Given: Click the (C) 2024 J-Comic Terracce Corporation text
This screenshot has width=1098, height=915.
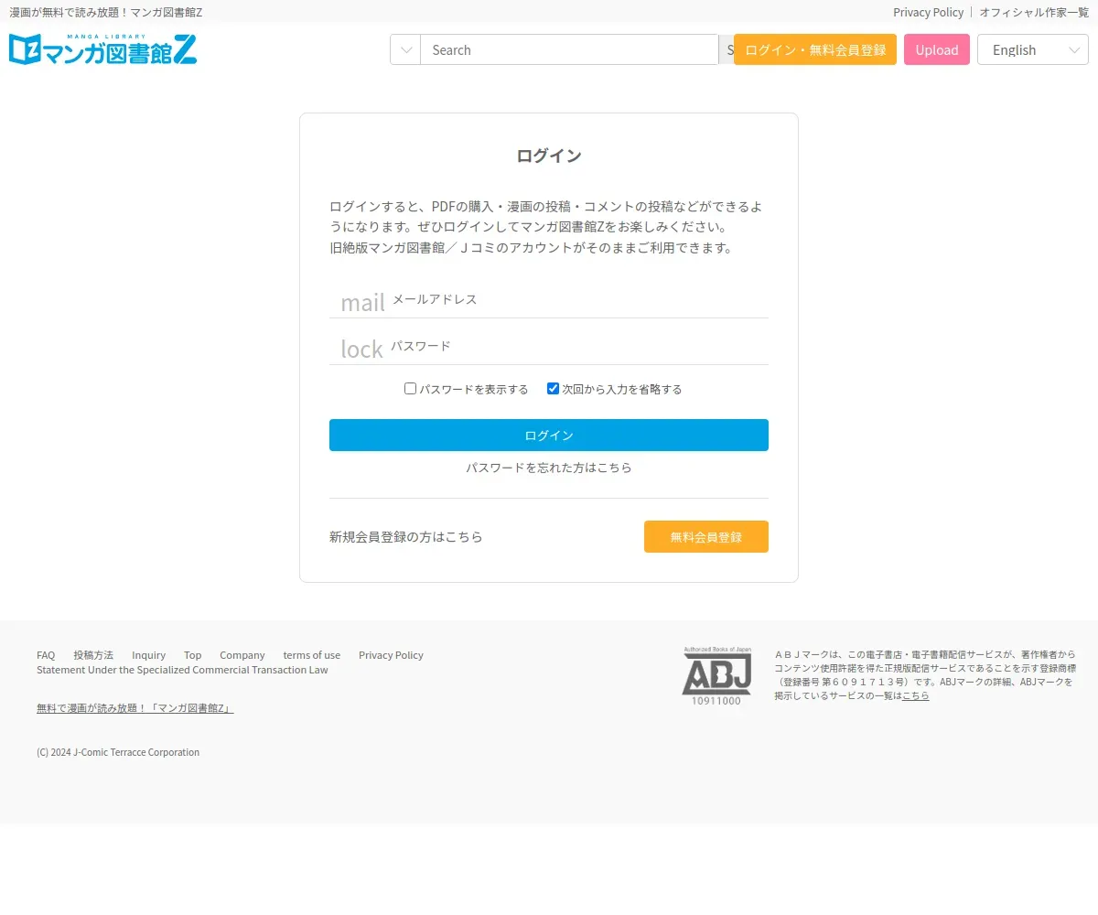Looking at the screenshot, I should 118,752.
